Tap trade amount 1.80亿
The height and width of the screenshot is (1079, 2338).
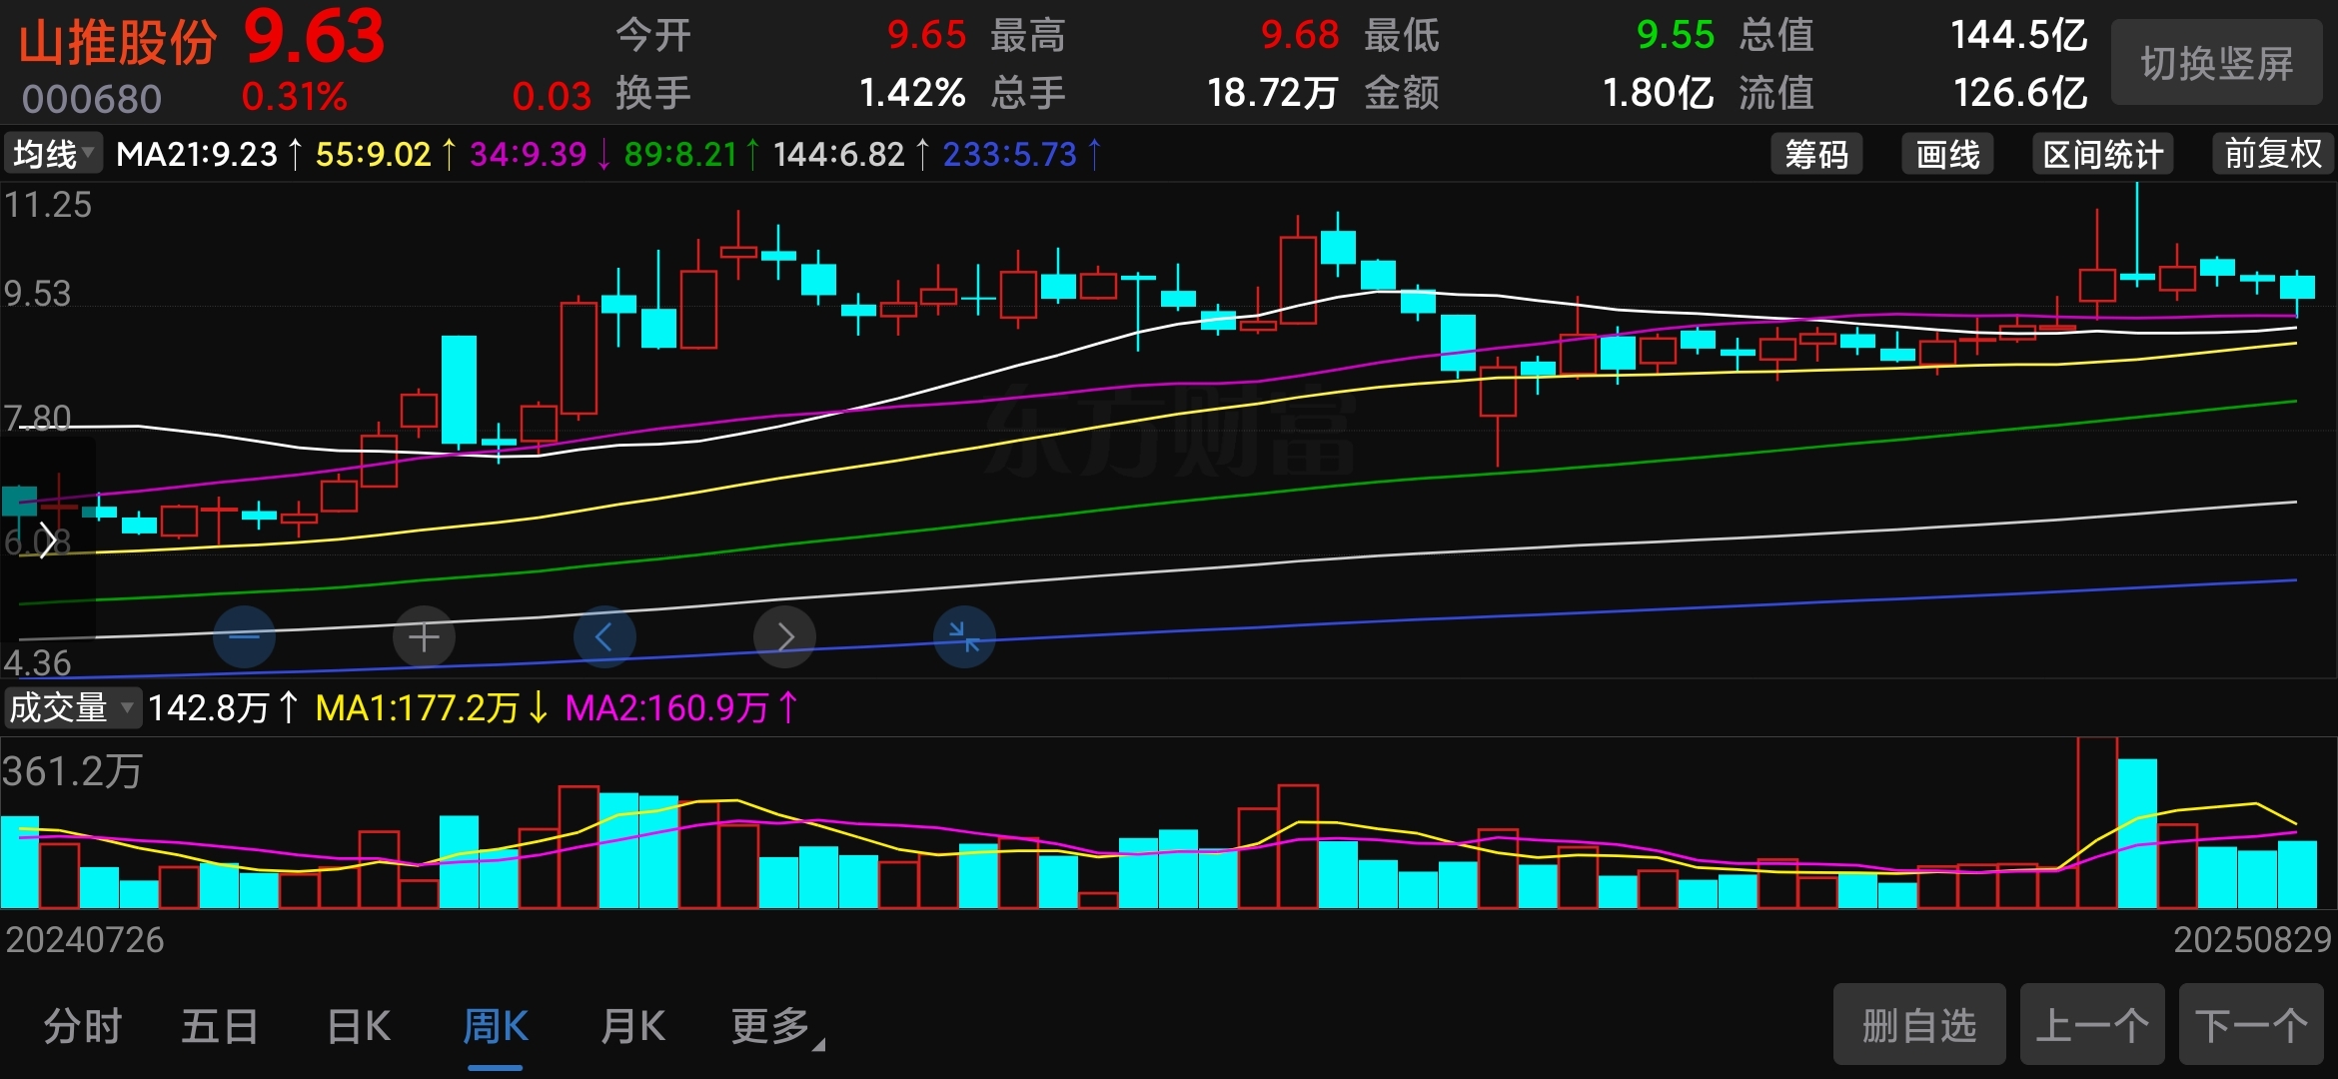(1658, 93)
